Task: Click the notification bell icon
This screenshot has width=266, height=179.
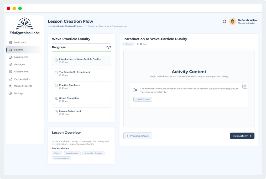Action: (224, 22)
